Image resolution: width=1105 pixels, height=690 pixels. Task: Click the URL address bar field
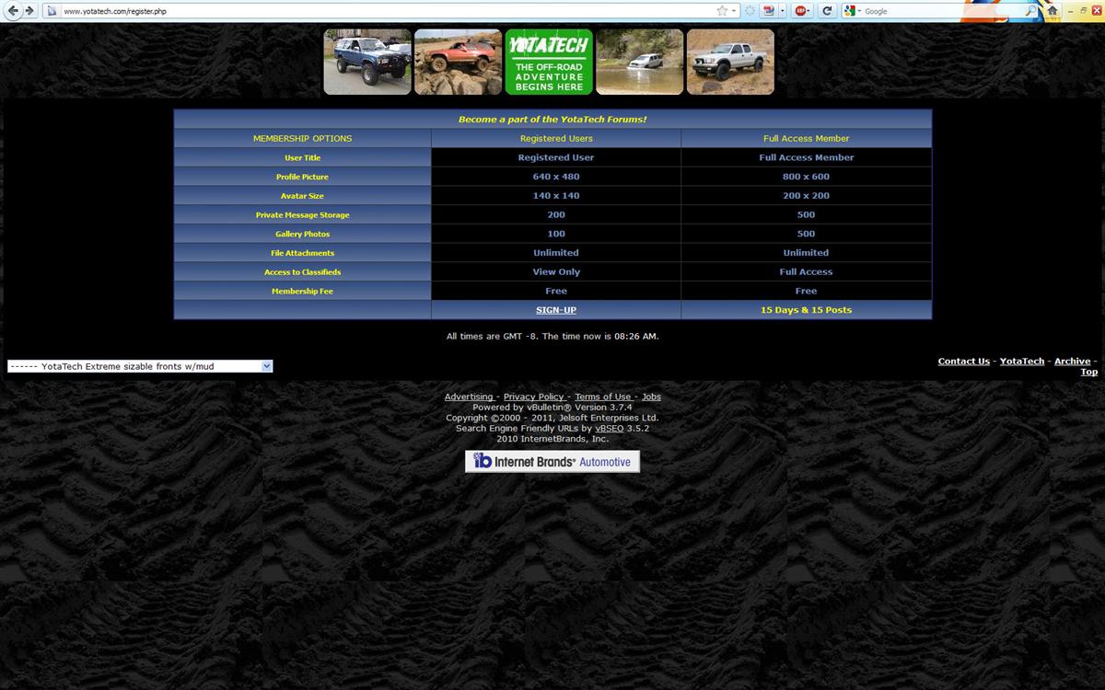(x=368, y=11)
